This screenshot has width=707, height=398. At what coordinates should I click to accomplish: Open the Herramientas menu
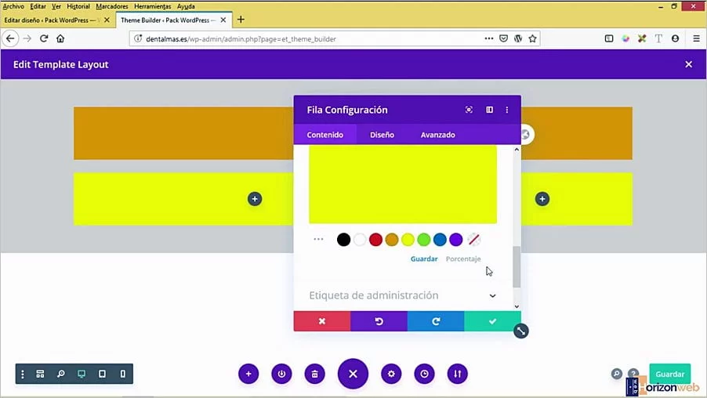pos(152,6)
